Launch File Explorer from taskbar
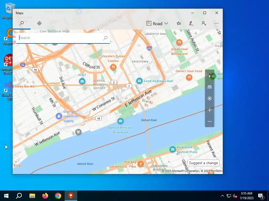The width and height of the screenshot is (269, 201). [32, 196]
